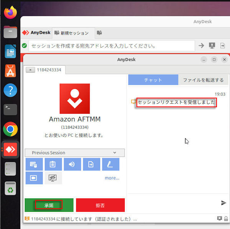Toggle the keyboard and mouse control permission
The height and width of the screenshot is (229, 230).
coord(34,164)
